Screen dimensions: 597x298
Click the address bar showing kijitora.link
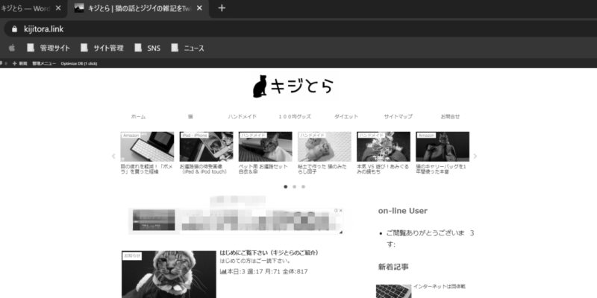(301, 29)
